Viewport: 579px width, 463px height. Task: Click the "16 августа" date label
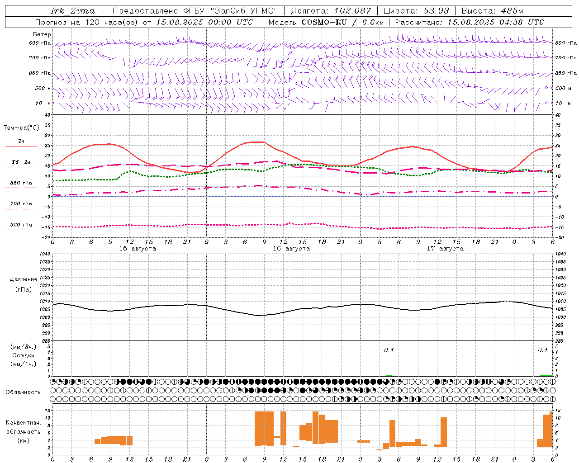click(291, 249)
